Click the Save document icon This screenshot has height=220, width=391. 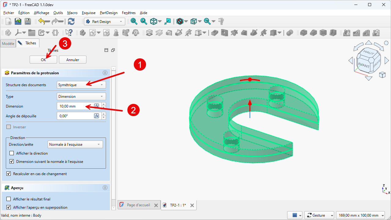(x=28, y=21)
